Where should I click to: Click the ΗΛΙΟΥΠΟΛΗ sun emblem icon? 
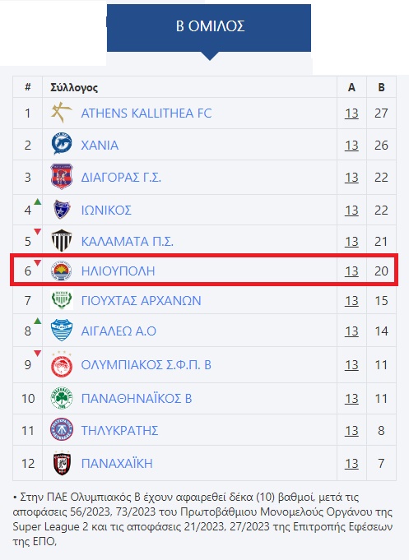(62, 271)
